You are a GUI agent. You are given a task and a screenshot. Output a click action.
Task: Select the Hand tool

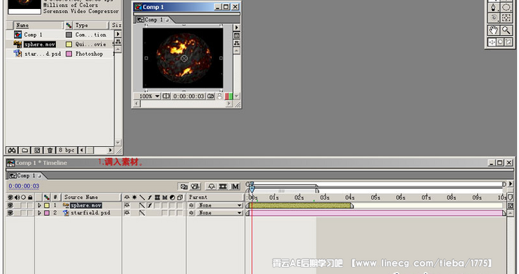click(493, 30)
